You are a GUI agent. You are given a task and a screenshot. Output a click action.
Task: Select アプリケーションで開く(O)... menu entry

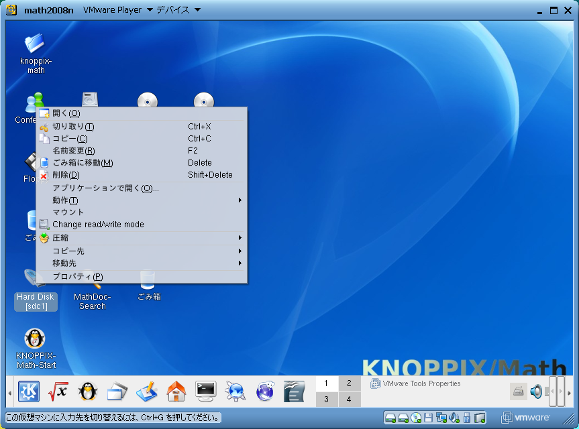(142, 188)
